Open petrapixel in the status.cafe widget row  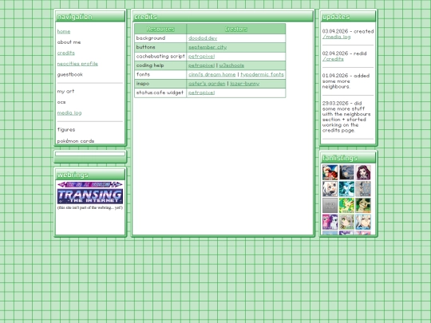point(201,93)
